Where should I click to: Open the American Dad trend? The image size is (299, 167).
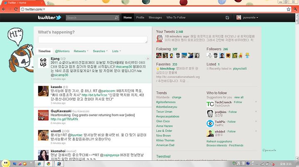(x=165, y=145)
